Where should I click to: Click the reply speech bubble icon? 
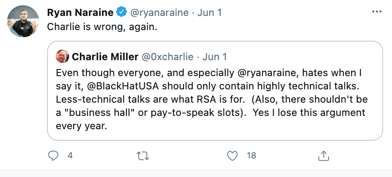tap(53, 155)
